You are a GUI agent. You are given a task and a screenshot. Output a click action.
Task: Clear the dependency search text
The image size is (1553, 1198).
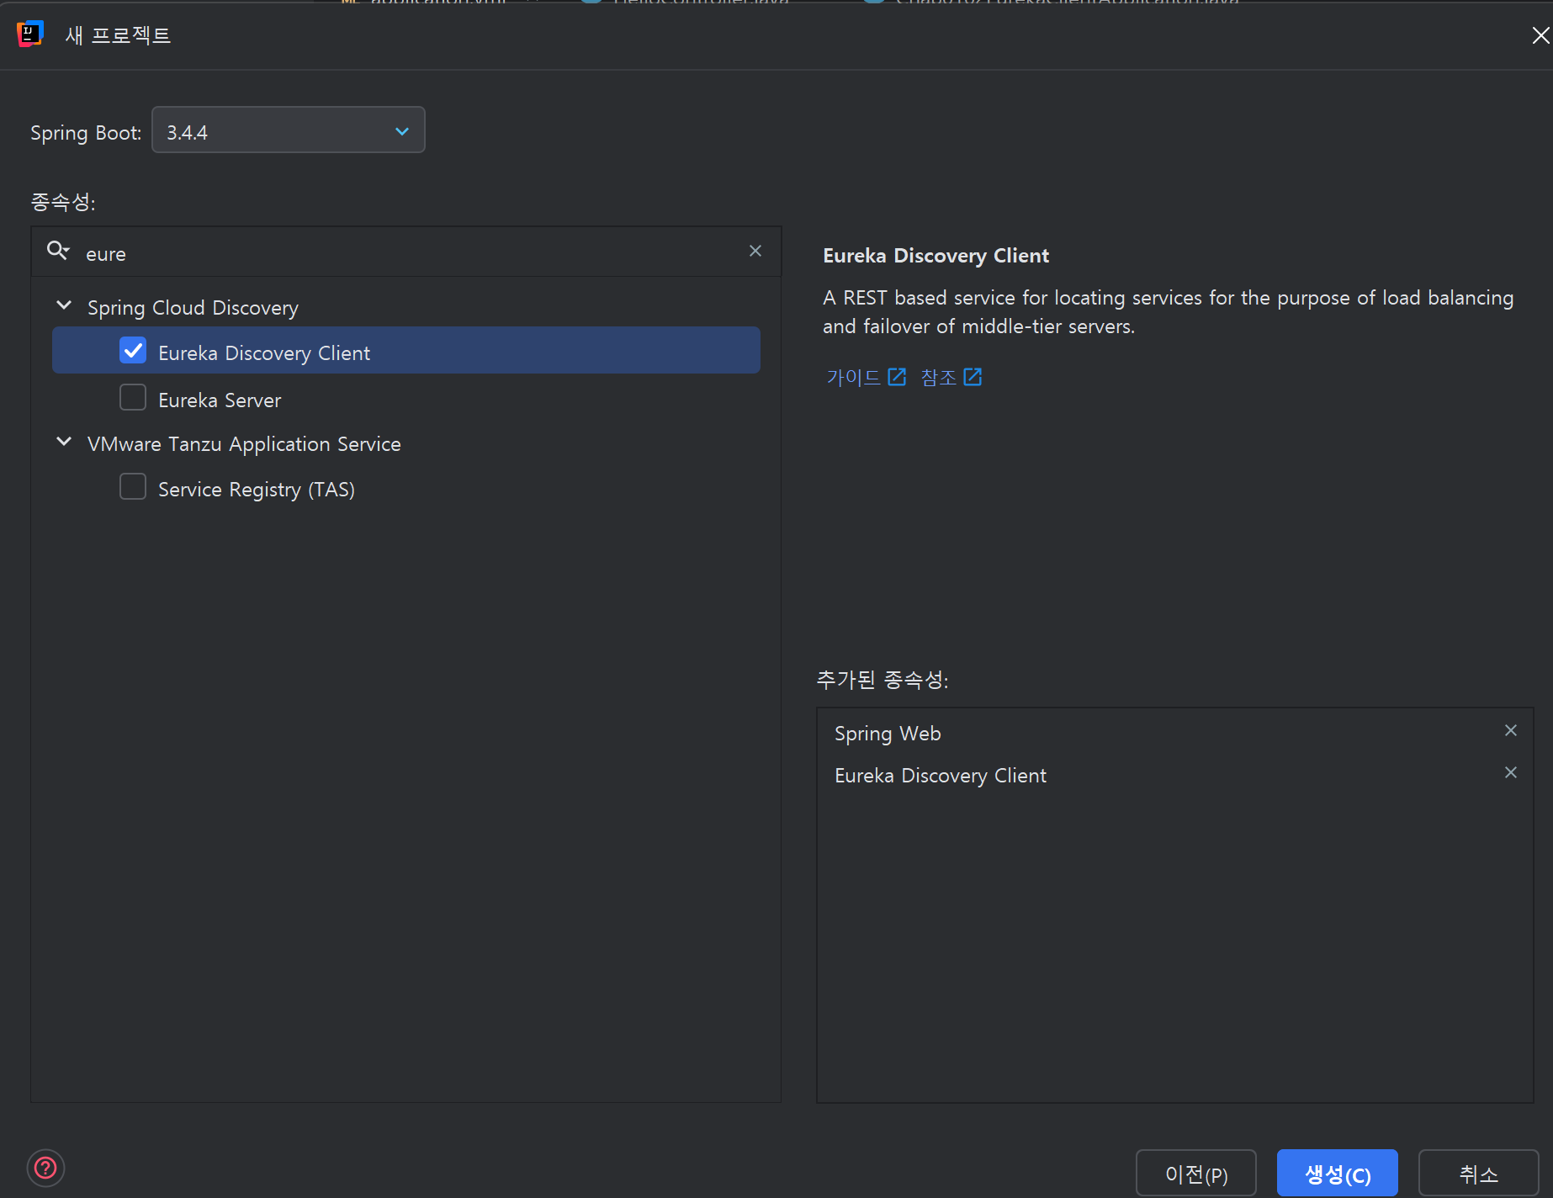[x=755, y=251]
